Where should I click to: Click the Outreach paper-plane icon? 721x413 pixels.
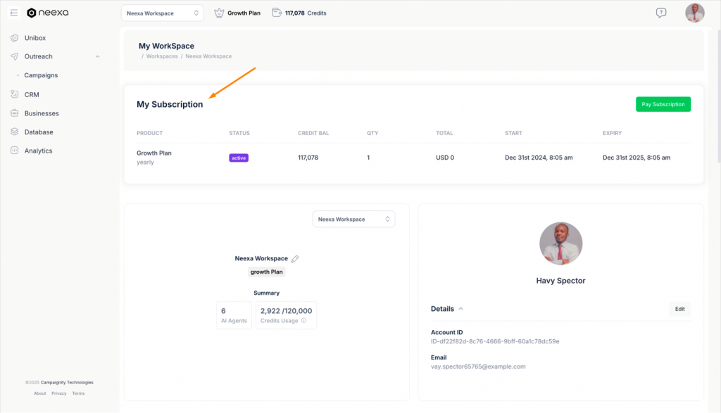pos(15,56)
